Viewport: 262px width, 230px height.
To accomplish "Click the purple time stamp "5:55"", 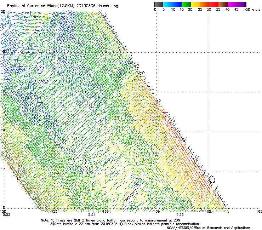I will coord(180,215).
